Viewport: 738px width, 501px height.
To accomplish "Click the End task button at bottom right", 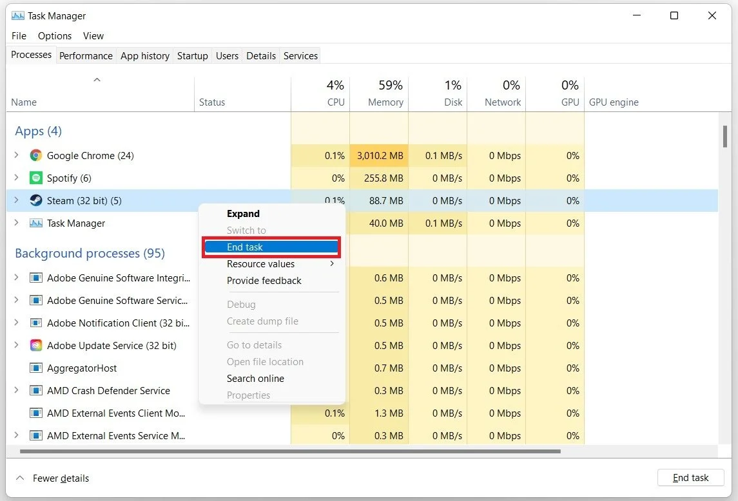I will coord(690,477).
